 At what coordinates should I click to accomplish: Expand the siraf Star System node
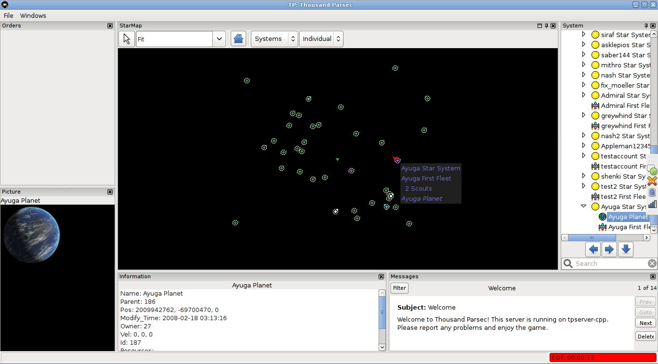pos(584,35)
